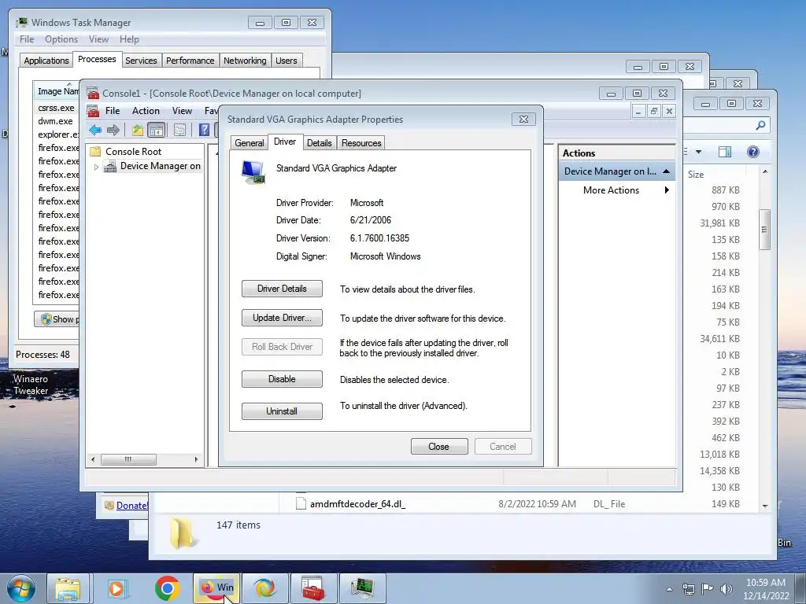The height and width of the screenshot is (604, 806).
Task: Click the Action Center flag tray icon
Action: point(708,589)
